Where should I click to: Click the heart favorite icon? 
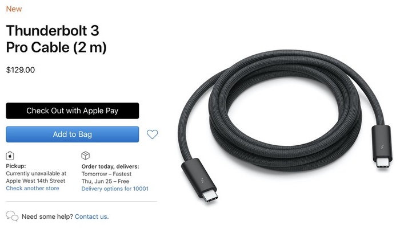click(x=153, y=134)
